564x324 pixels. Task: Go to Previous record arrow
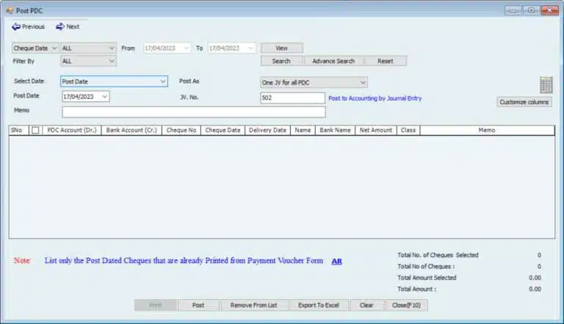pos(28,26)
